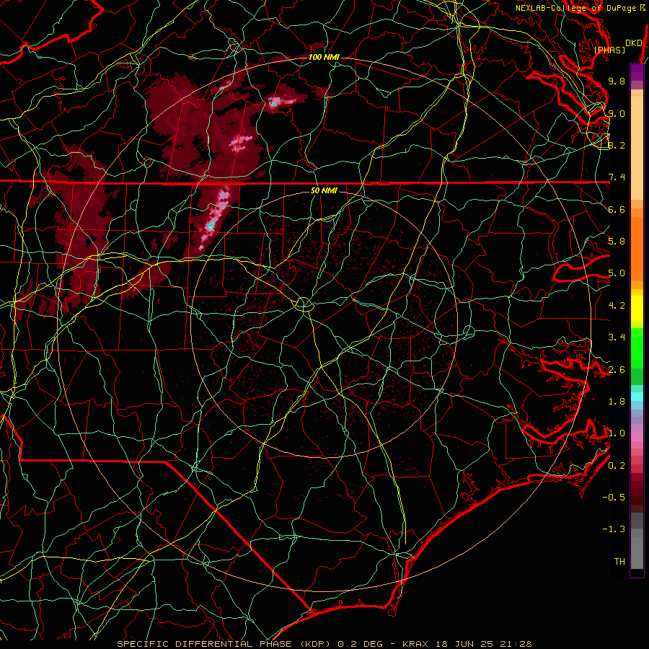The width and height of the screenshot is (649, 649).
Task: Click the cyan KDP core inside the 100 NMI ring
Action: pos(273,103)
